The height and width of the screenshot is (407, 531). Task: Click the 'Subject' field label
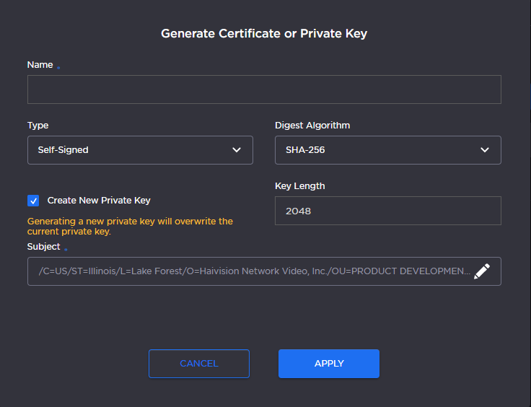pos(44,247)
